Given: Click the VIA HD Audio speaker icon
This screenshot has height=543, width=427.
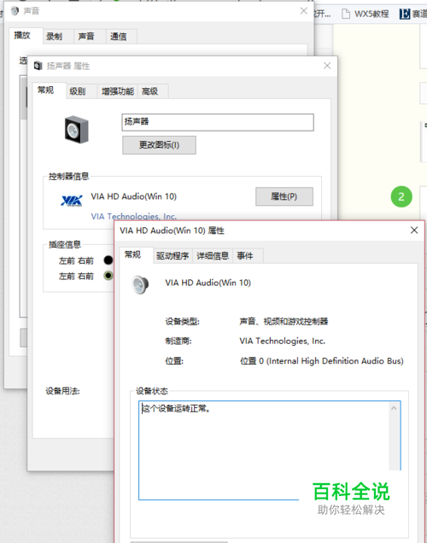Looking at the screenshot, I should 140,284.
